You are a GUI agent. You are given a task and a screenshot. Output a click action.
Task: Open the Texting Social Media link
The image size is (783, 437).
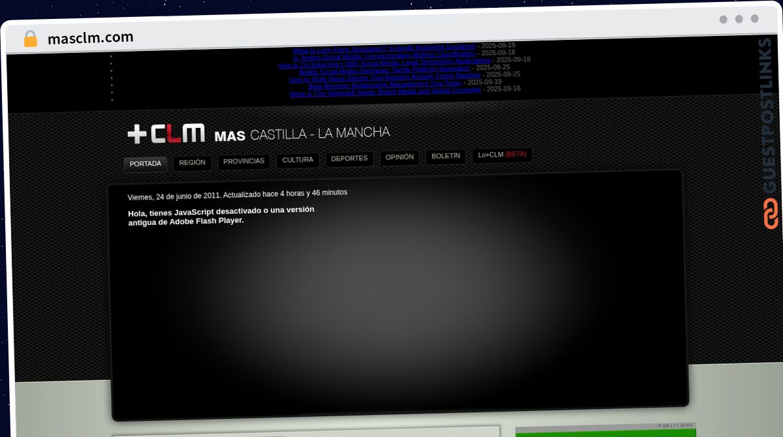pos(384,54)
